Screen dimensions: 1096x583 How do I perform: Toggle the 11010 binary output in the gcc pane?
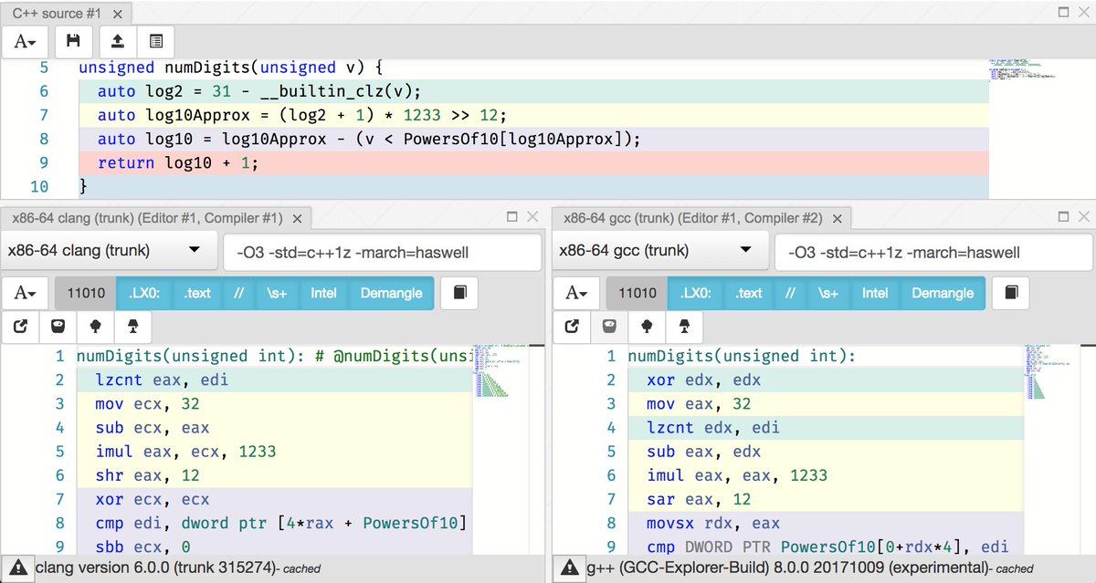tap(638, 293)
